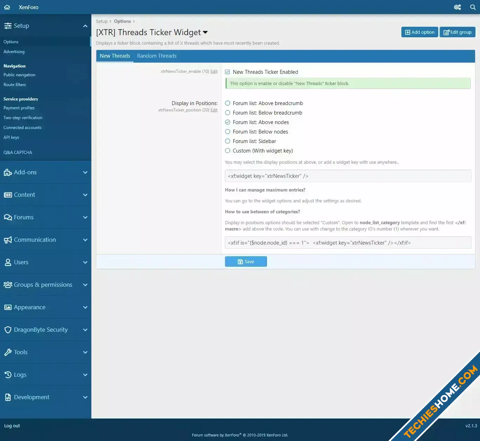Select Forum list: Above nodes radio
480x441 pixels.
click(x=227, y=122)
